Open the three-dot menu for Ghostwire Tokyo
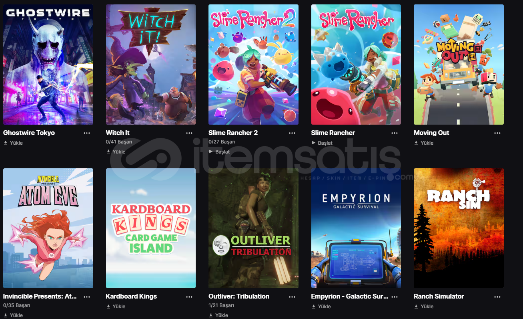Screen dimensions: 523x319 point(87,133)
